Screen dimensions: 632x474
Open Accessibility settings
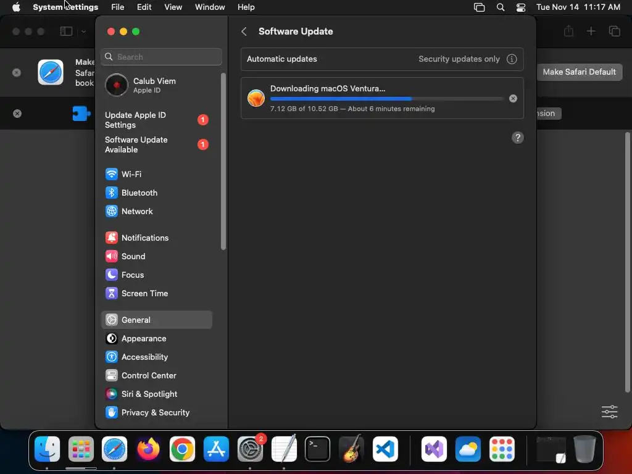point(156,357)
